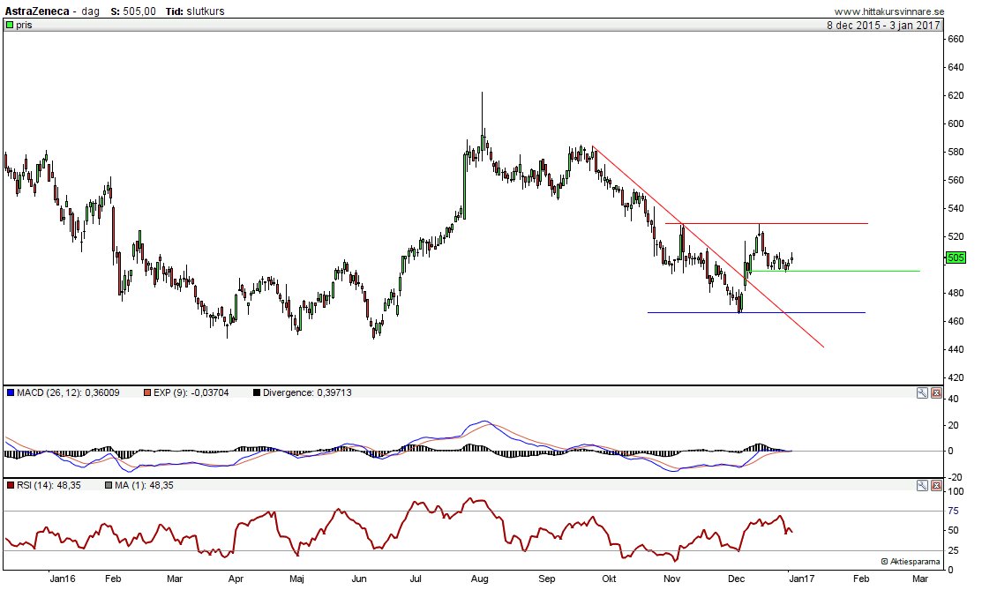Click the green 505 current price tag

click(956, 258)
